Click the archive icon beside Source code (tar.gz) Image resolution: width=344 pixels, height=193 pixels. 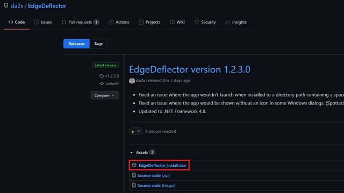tap(134, 185)
